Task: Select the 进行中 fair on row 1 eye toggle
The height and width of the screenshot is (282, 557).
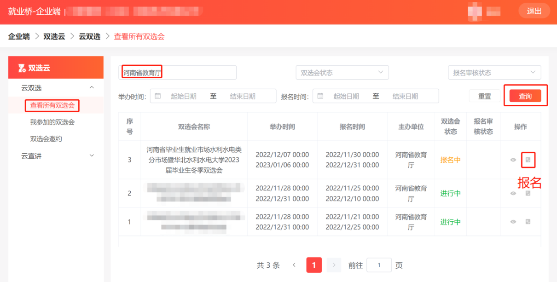Action: point(513,221)
